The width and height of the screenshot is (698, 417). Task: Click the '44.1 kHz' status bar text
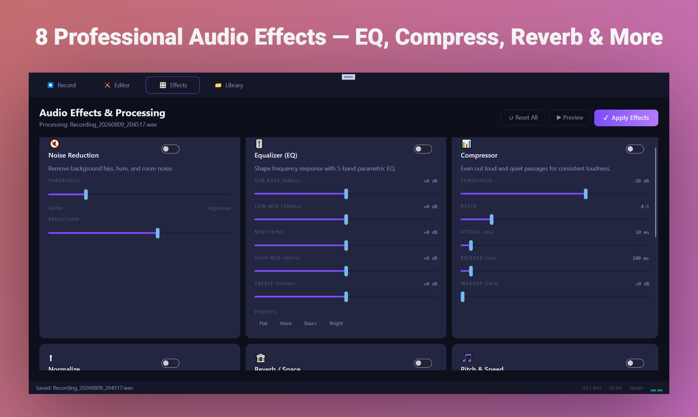(592, 388)
